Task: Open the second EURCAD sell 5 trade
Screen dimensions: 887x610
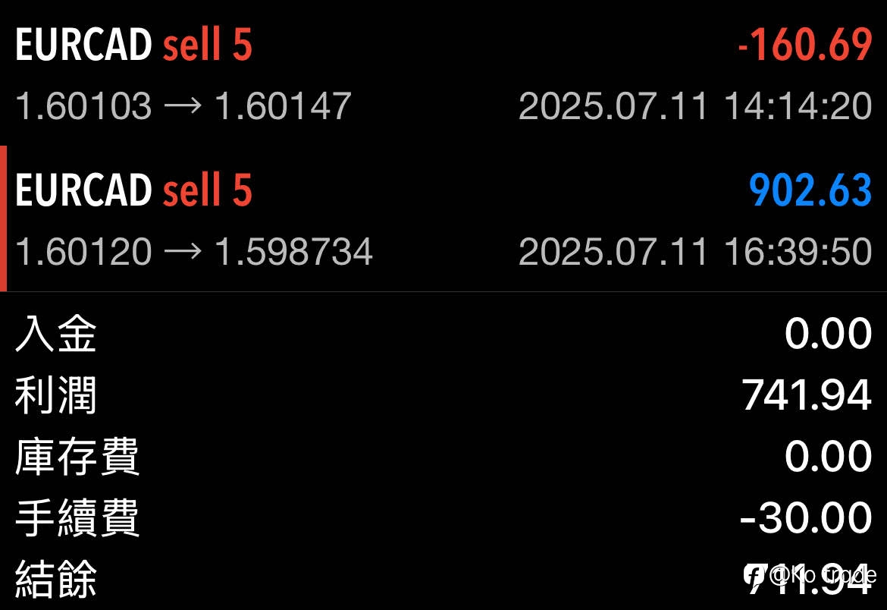Action: pyautogui.click(x=443, y=219)
